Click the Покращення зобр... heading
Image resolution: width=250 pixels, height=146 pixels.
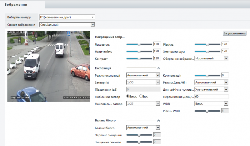110,37
